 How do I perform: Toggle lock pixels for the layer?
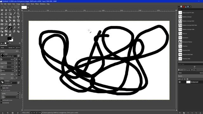[182, 79]
